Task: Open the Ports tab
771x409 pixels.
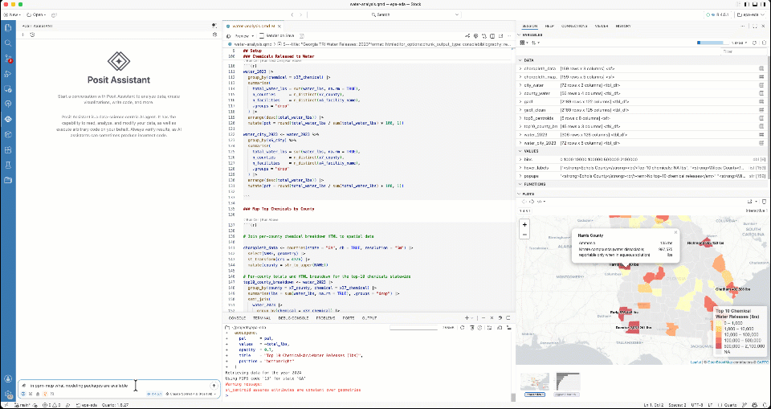Action: coord(349,318)
